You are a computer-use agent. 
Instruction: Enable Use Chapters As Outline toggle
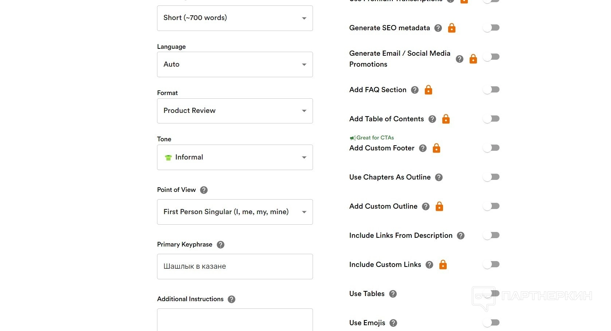coord(491,177)
